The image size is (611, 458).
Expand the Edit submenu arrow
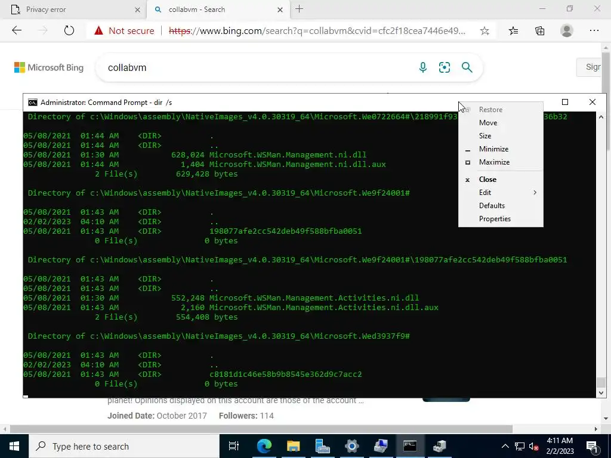[x=535, y=193]
